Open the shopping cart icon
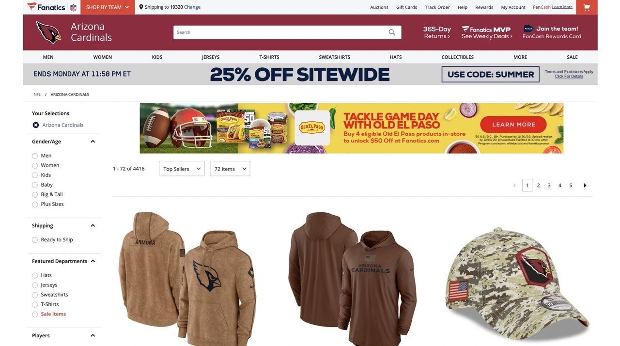 587,7
